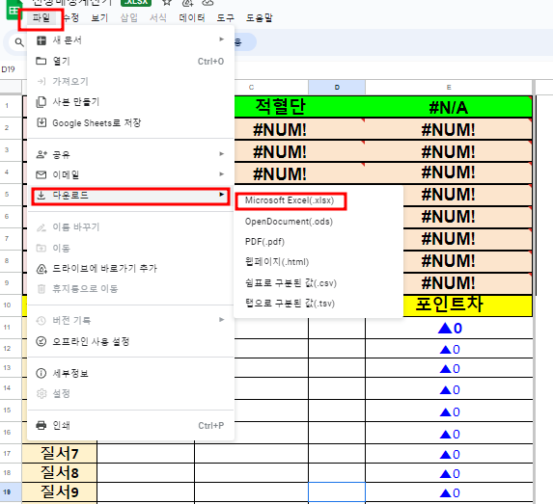Click the 이메일 envelope icon

coord(41,174)
